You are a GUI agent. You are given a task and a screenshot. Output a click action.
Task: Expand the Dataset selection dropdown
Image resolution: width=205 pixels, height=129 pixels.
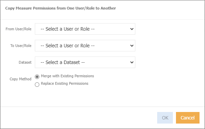(x=85, y=62)
